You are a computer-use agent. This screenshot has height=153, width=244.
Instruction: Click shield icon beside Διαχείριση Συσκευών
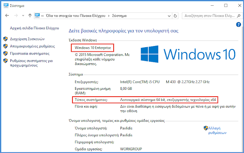coord(5,39)
